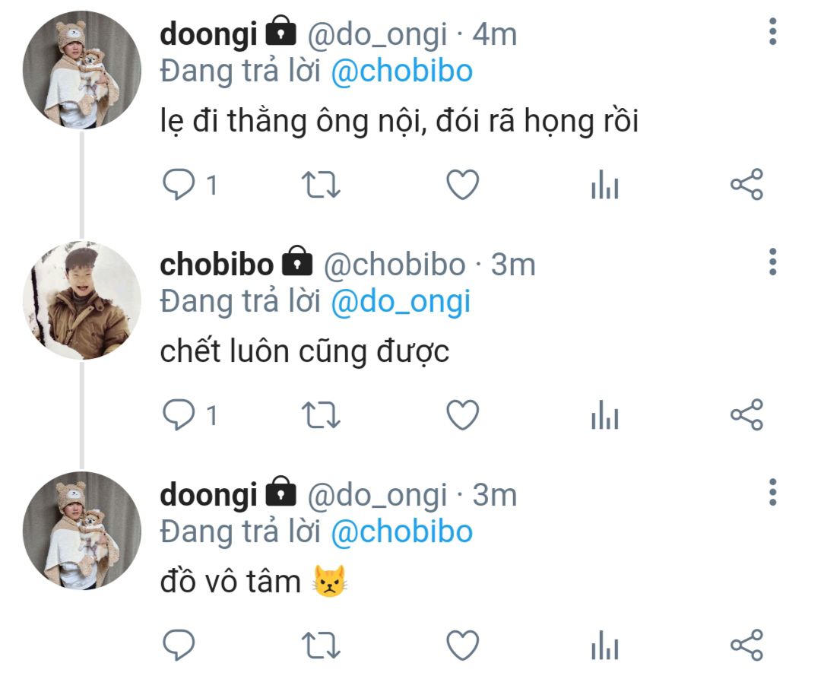Like doongi's first tweet
This screenshot has height=679, width=821.
pos(462,186)
